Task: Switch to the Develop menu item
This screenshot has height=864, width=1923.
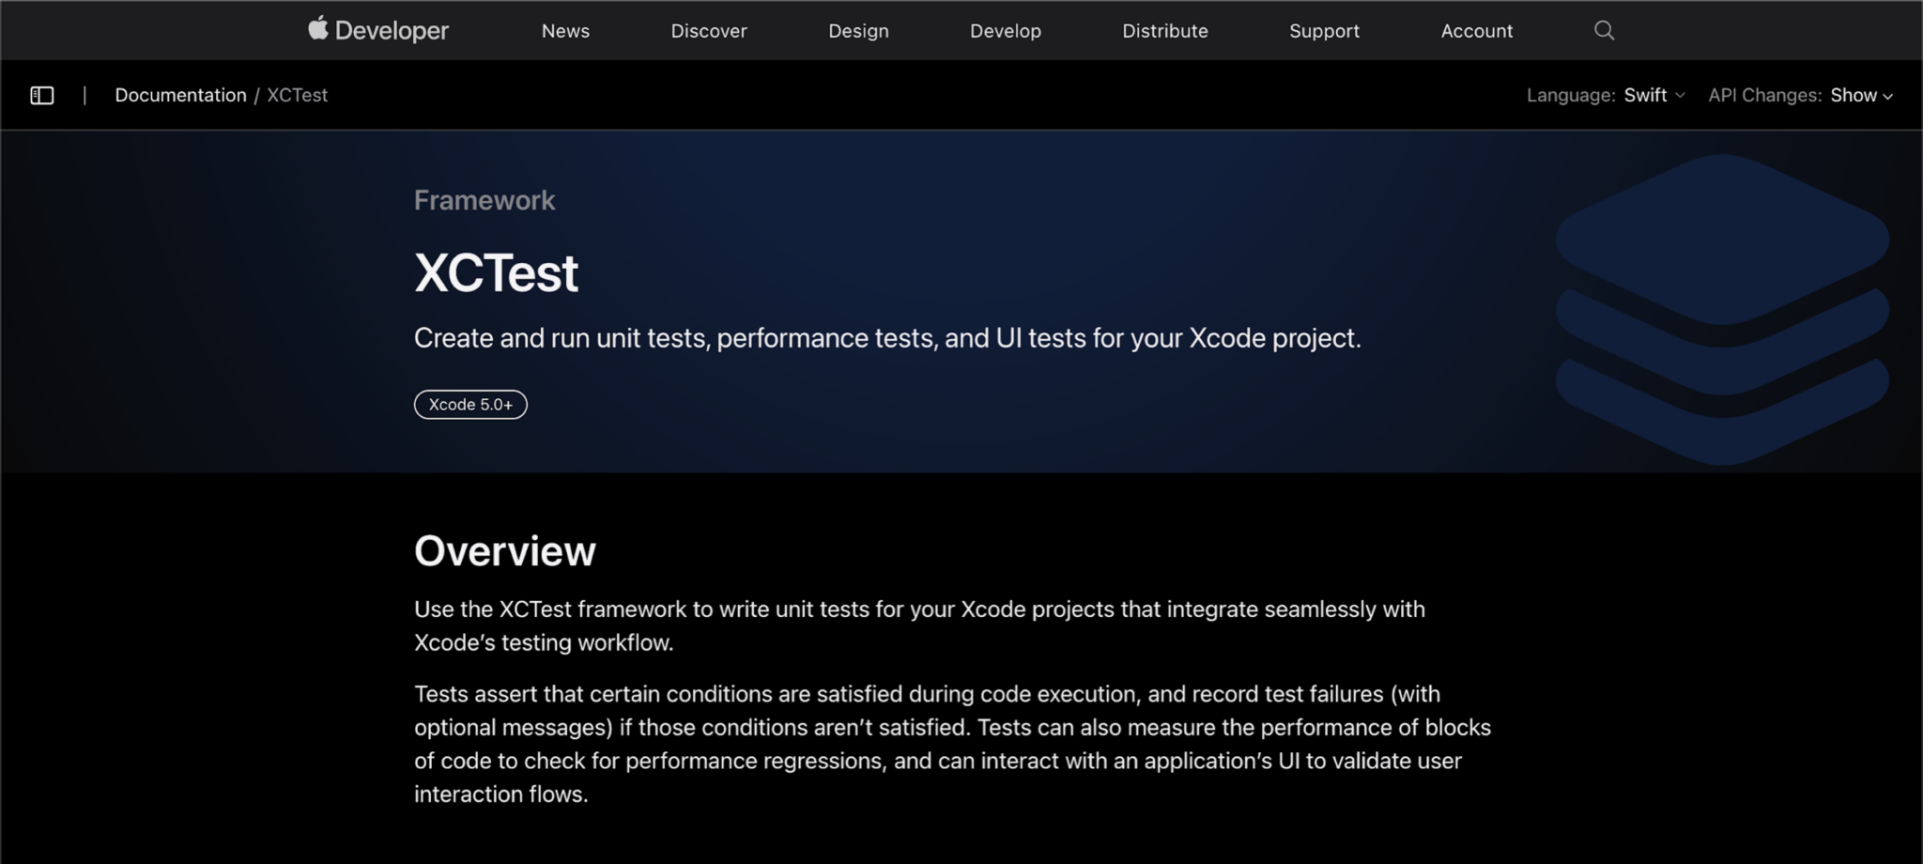Action: point(1005,30)
